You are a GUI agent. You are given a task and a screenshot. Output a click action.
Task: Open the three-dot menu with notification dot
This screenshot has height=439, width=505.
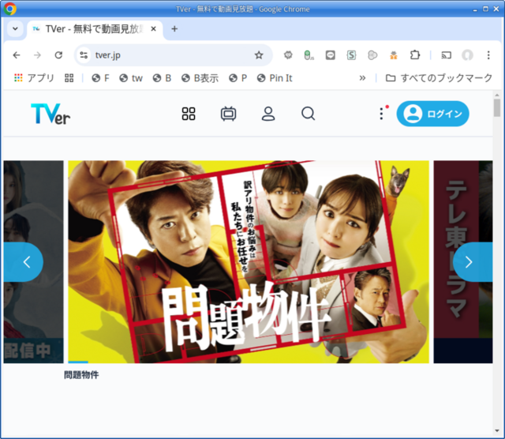[x=382, y=113]
